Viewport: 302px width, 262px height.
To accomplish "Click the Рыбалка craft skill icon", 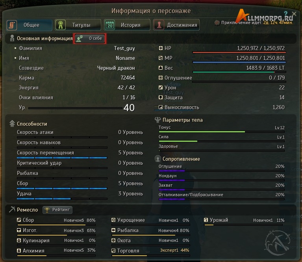I will click(113, 230).
